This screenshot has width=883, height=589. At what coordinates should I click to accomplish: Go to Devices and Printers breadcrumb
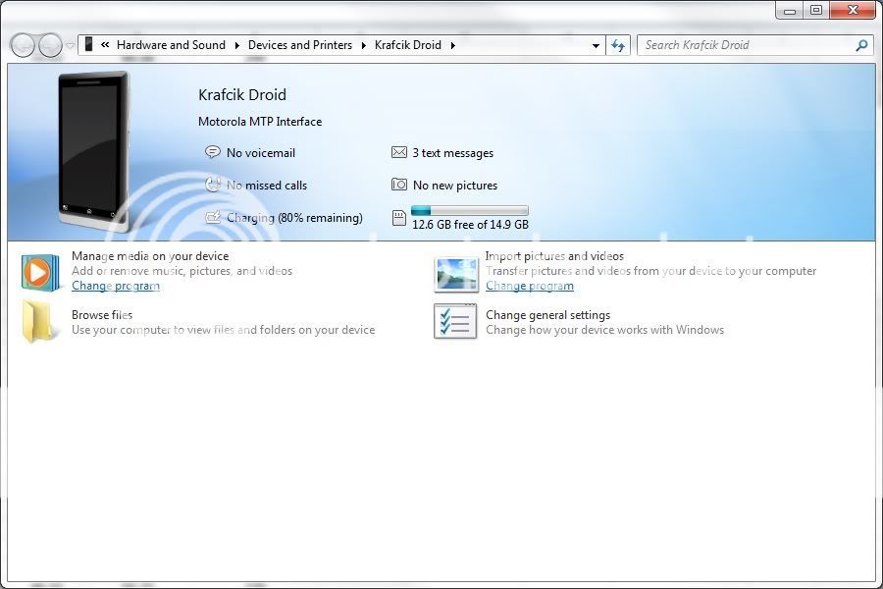(x=299, y=45)
